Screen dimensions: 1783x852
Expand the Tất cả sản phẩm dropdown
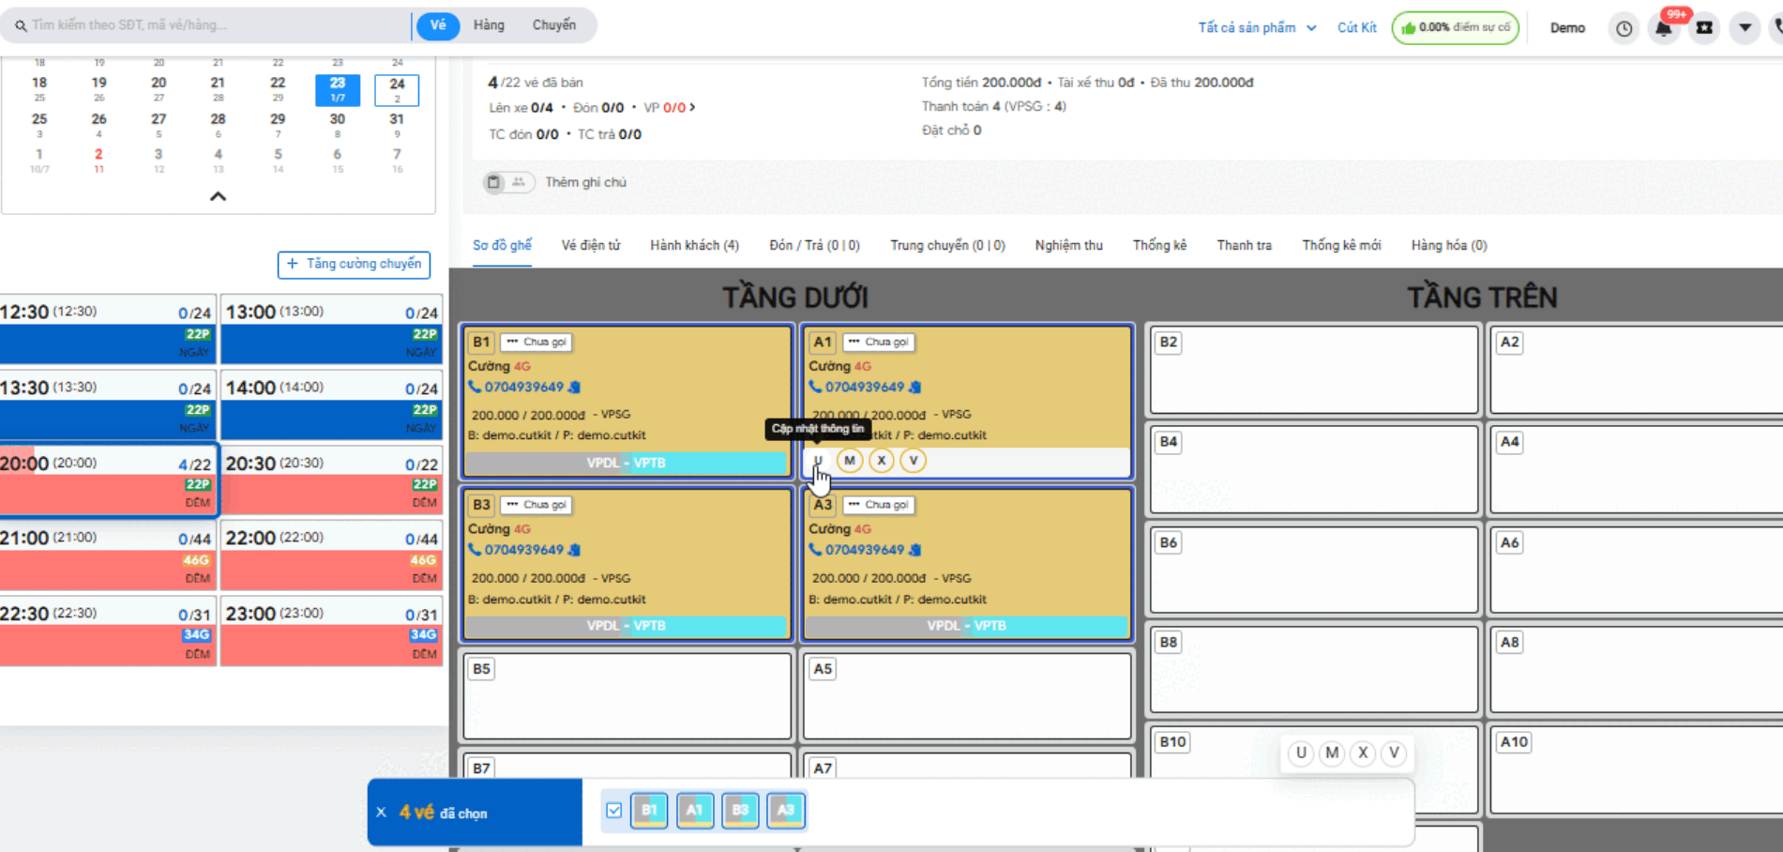[x=1257, y=28]
